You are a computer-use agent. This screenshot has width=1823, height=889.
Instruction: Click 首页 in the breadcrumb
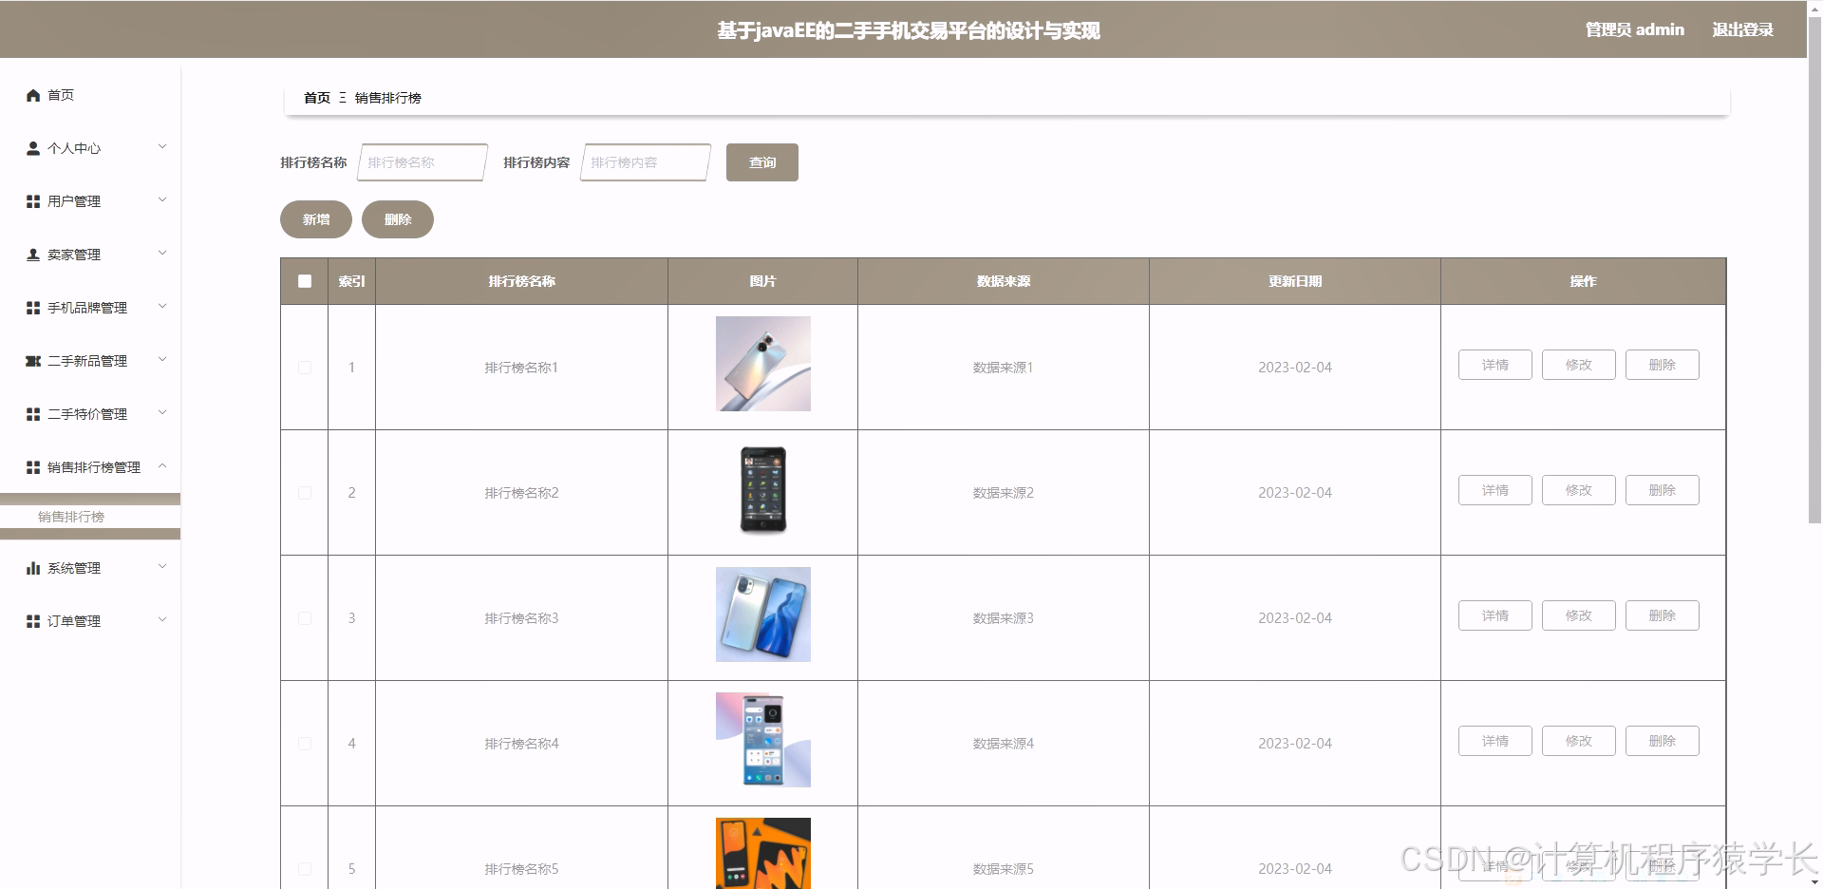point(316,98)
